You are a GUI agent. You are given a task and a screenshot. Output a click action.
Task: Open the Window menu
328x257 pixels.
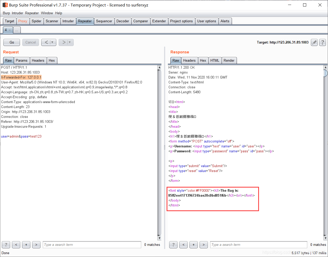(47, 13)
